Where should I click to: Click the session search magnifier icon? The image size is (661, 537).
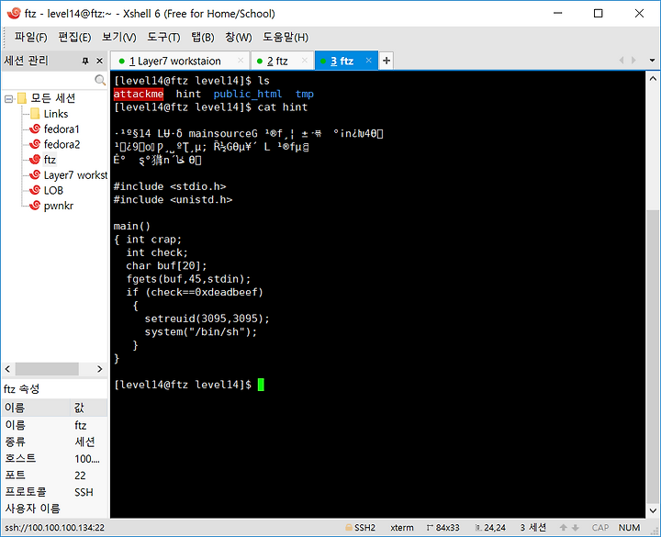(x=100, y=80)
